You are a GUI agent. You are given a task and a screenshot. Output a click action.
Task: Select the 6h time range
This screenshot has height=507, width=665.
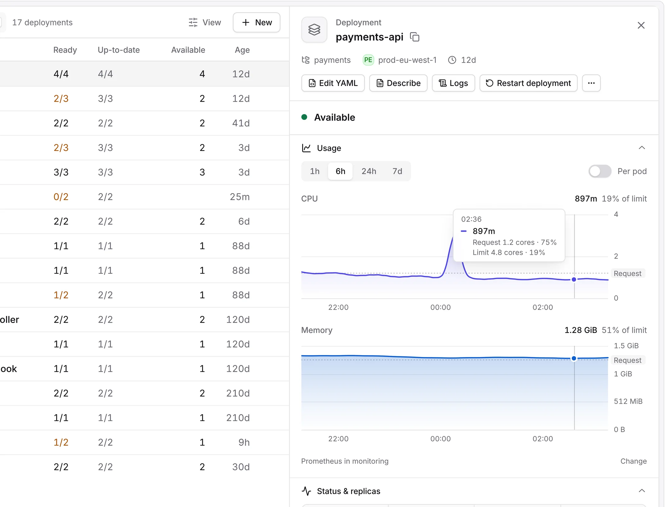(x=340, y=171)
